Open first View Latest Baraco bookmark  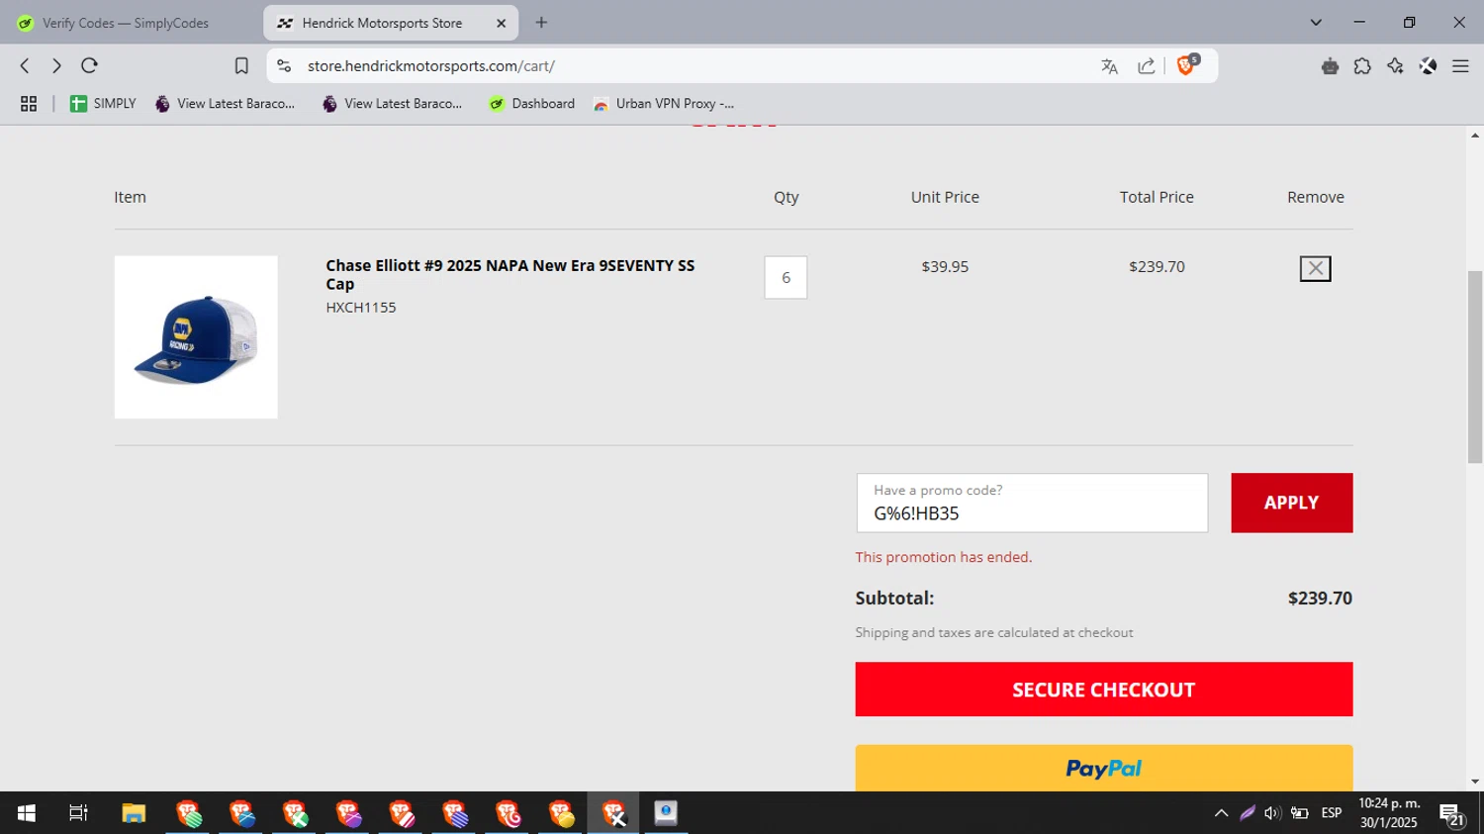click(x=225, y=104)
